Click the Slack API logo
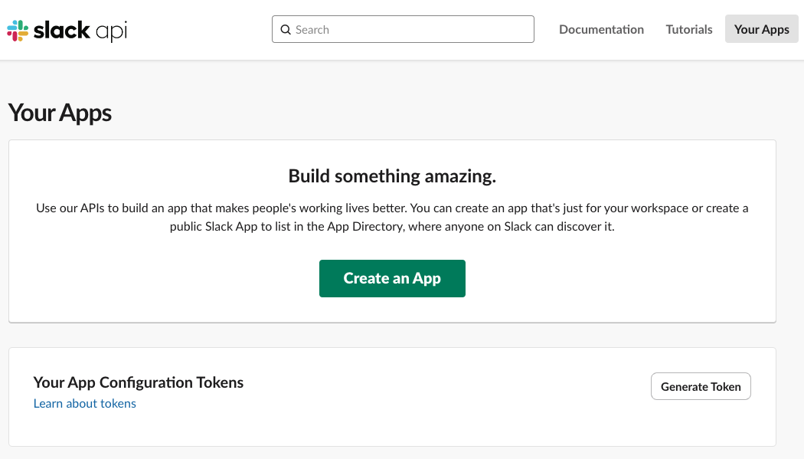Screen dimensions: 804x459 (x=67, y=30)
